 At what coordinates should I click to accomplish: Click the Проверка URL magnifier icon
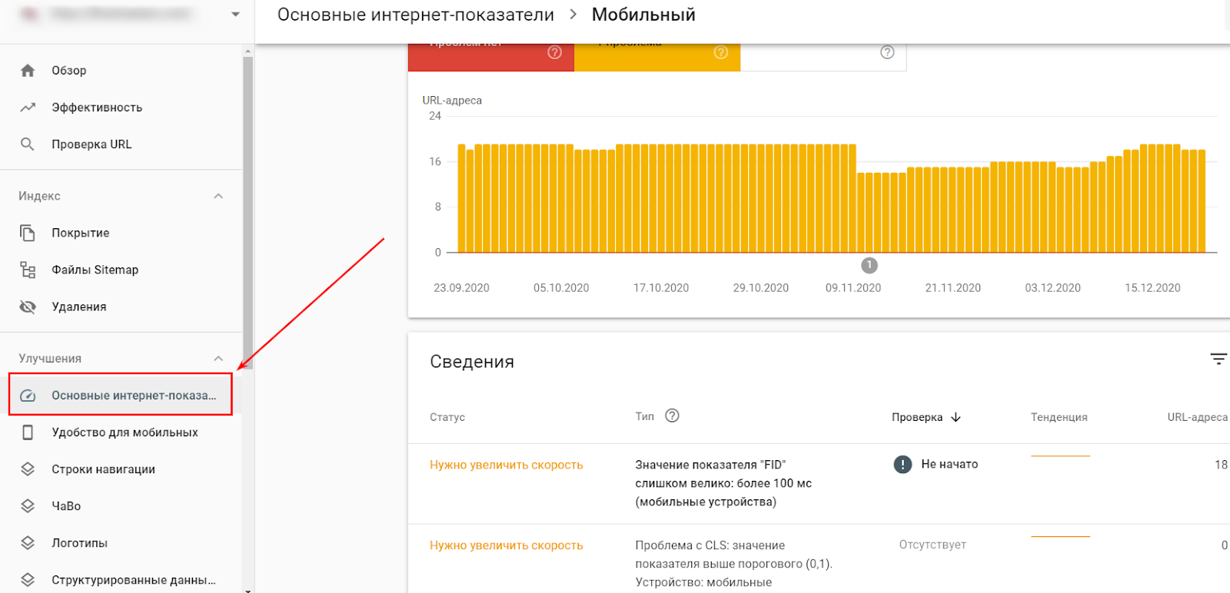[28, 144]
